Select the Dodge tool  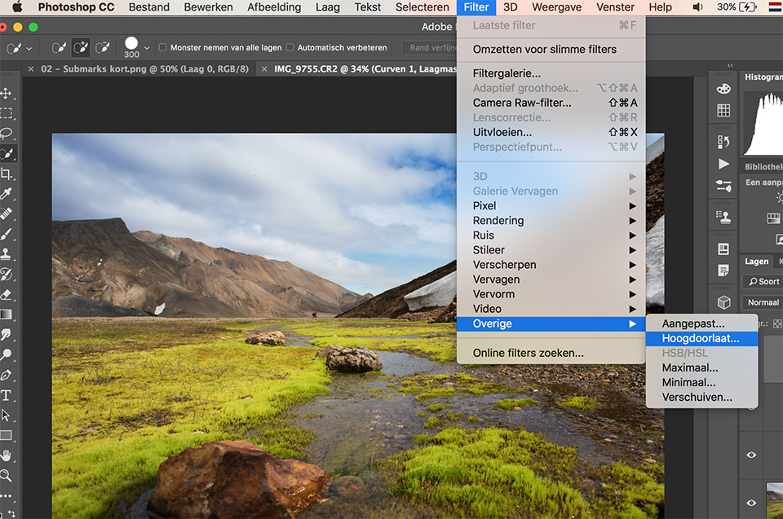(x=6, y=354)
